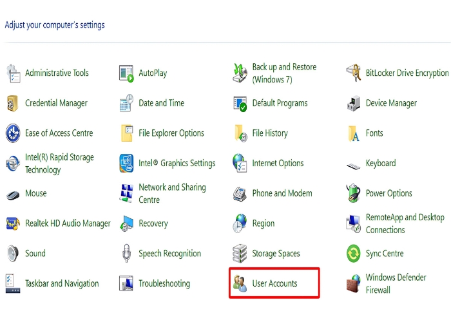Click the Sync Centre green icon
Screen dimensions: 451x322
pyautogui.click(x=354, y=254)
